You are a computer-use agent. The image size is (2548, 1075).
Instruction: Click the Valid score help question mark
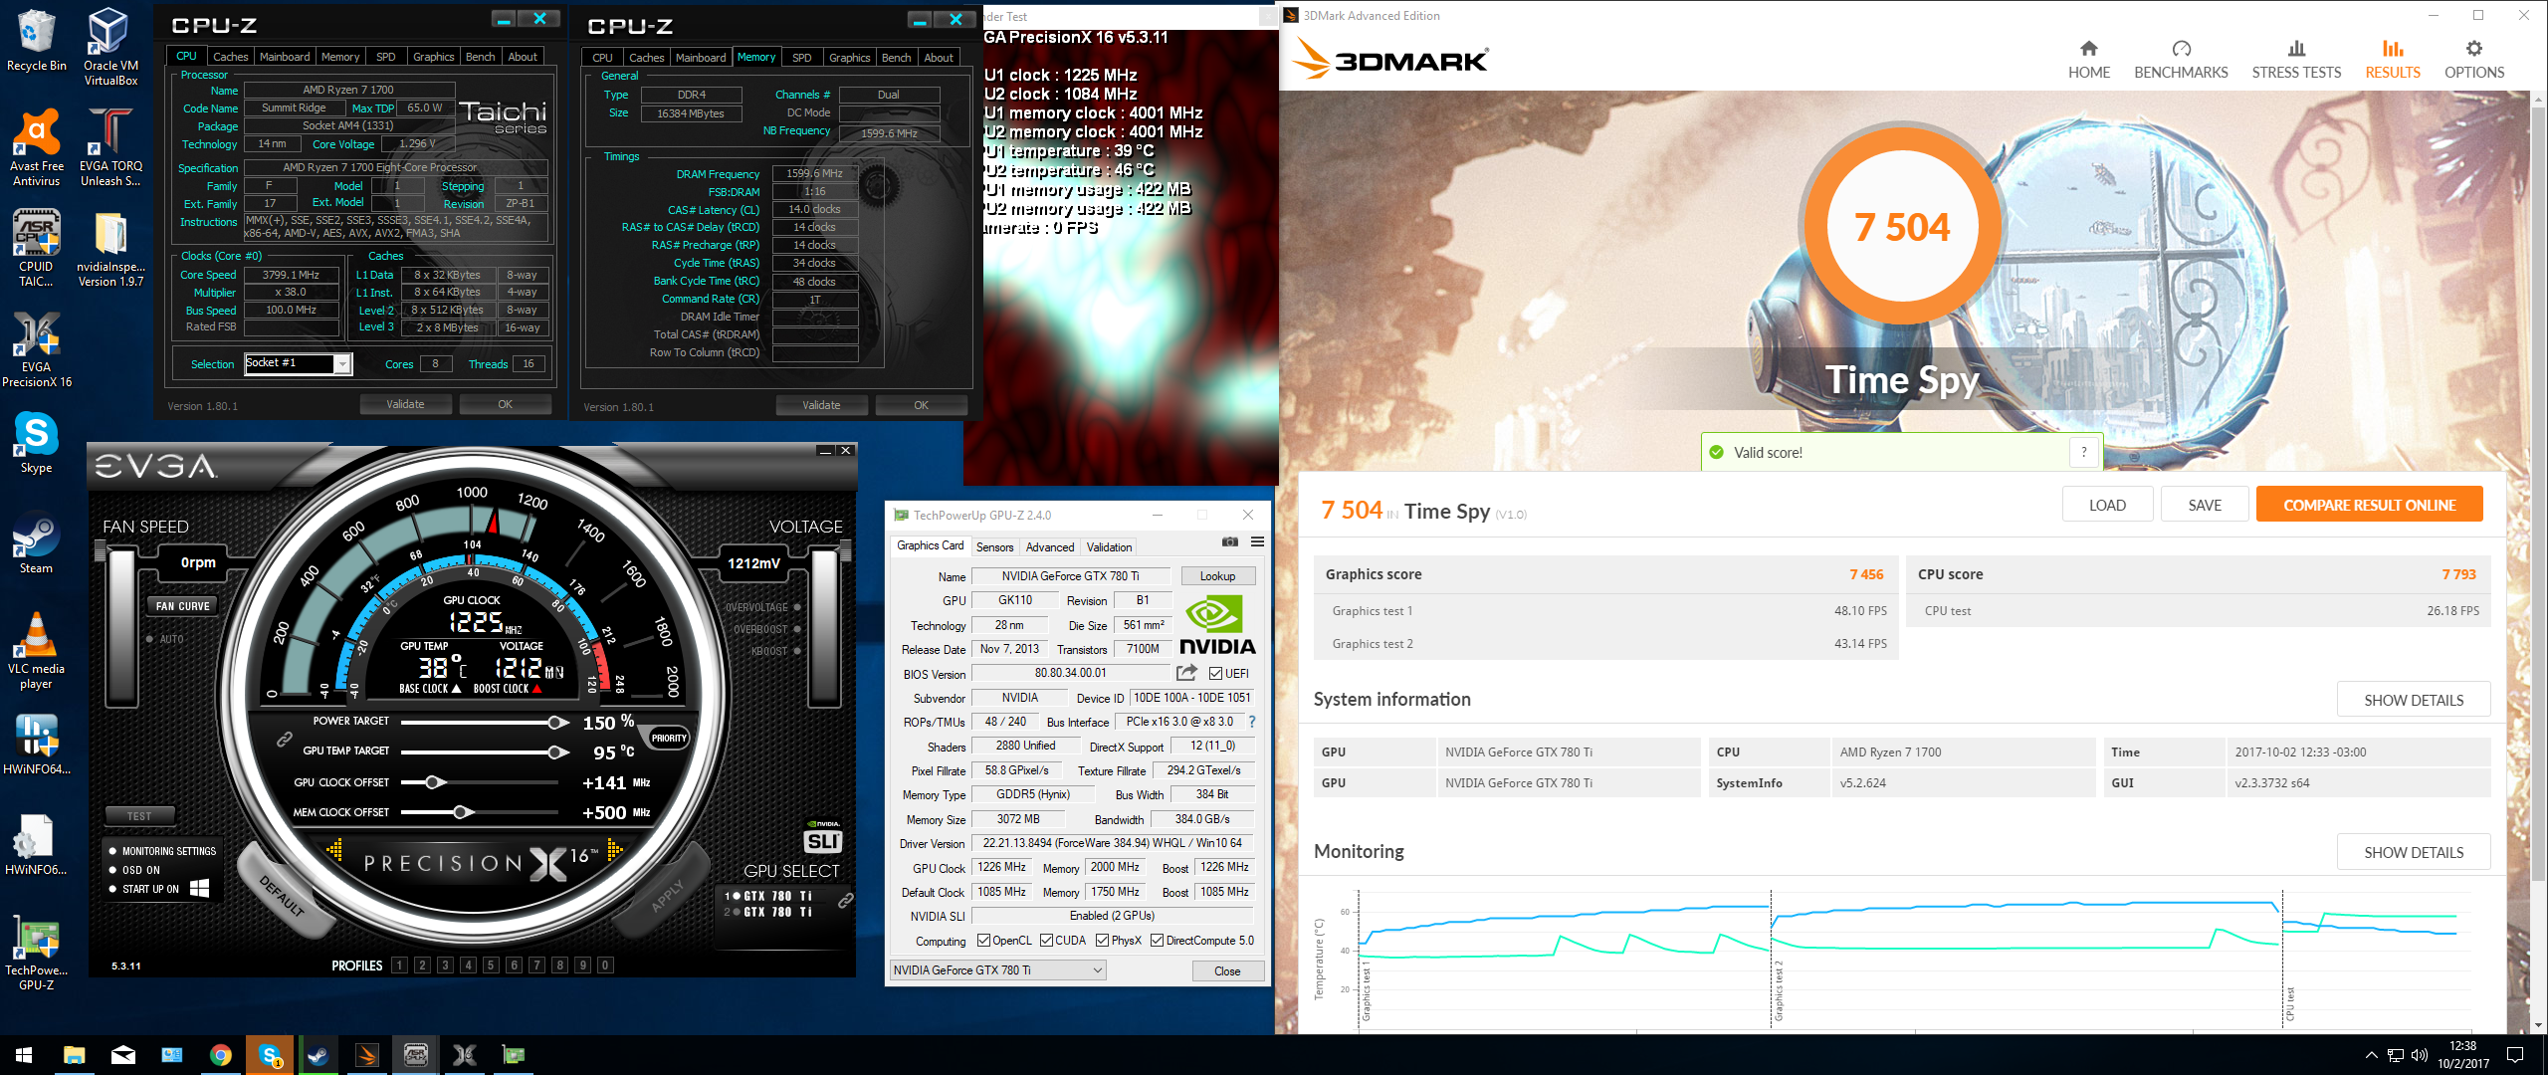(x=2083, y=452)
